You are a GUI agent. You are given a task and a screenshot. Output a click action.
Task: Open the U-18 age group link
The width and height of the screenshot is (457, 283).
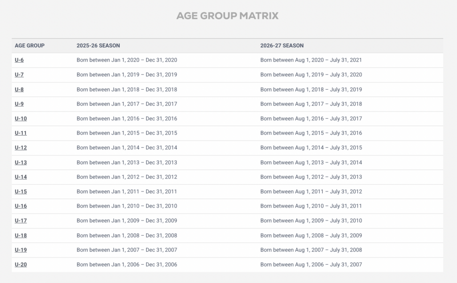[21, 235]
